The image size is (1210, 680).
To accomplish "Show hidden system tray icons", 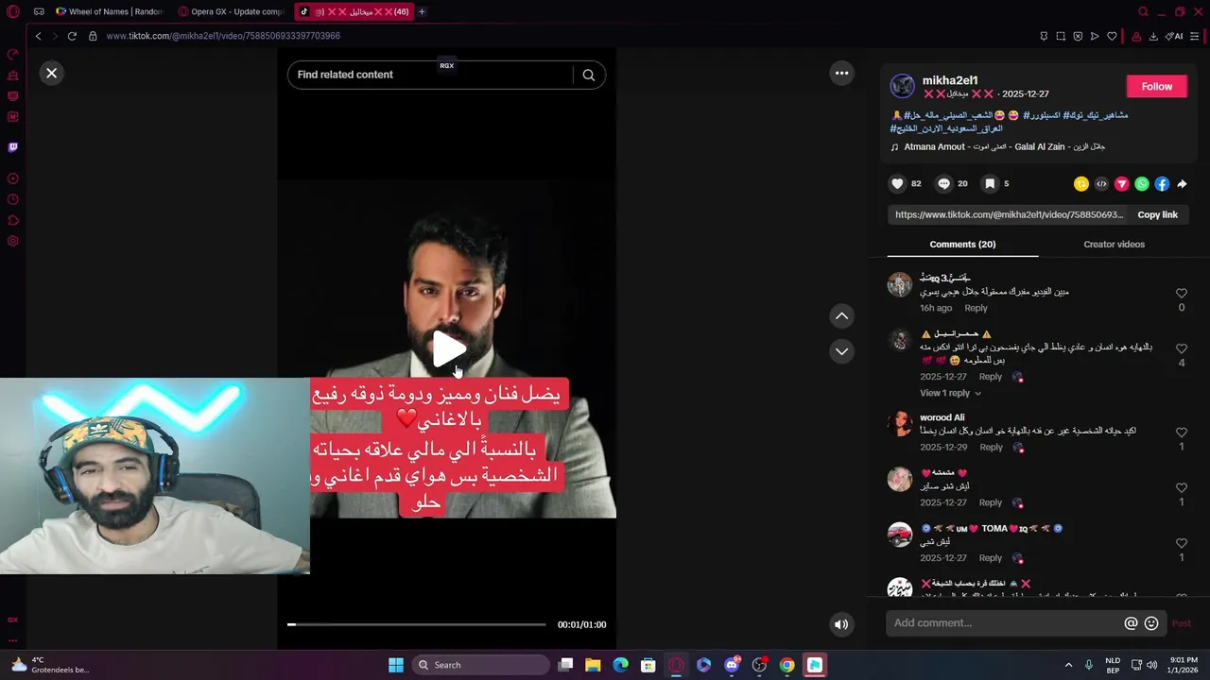I will 1068,665.
